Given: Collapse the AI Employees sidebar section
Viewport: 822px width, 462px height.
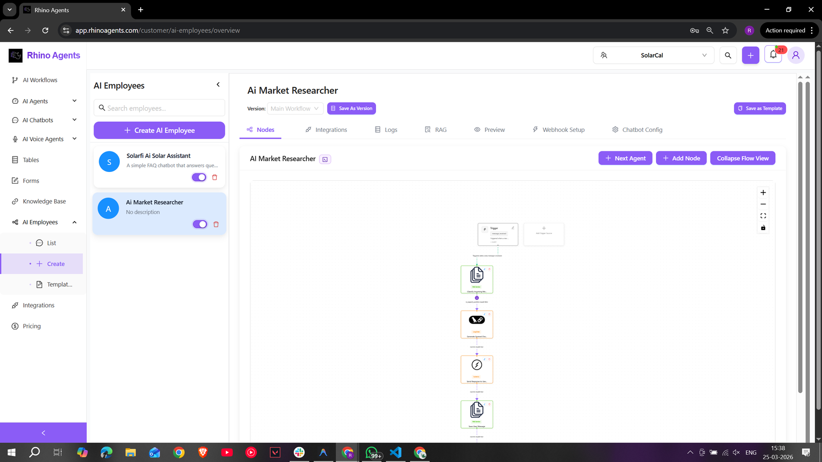Looking at the screenshot, I should (x=74, y=222).
